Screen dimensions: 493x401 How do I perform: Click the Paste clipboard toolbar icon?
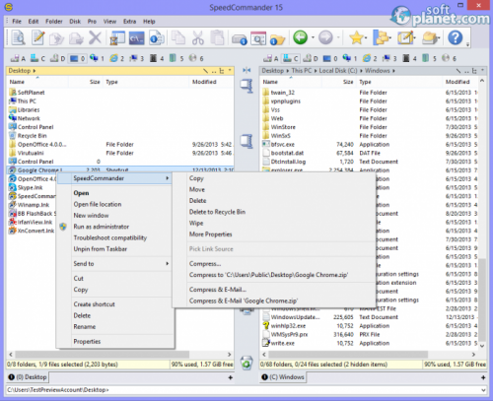coord(217,37)
